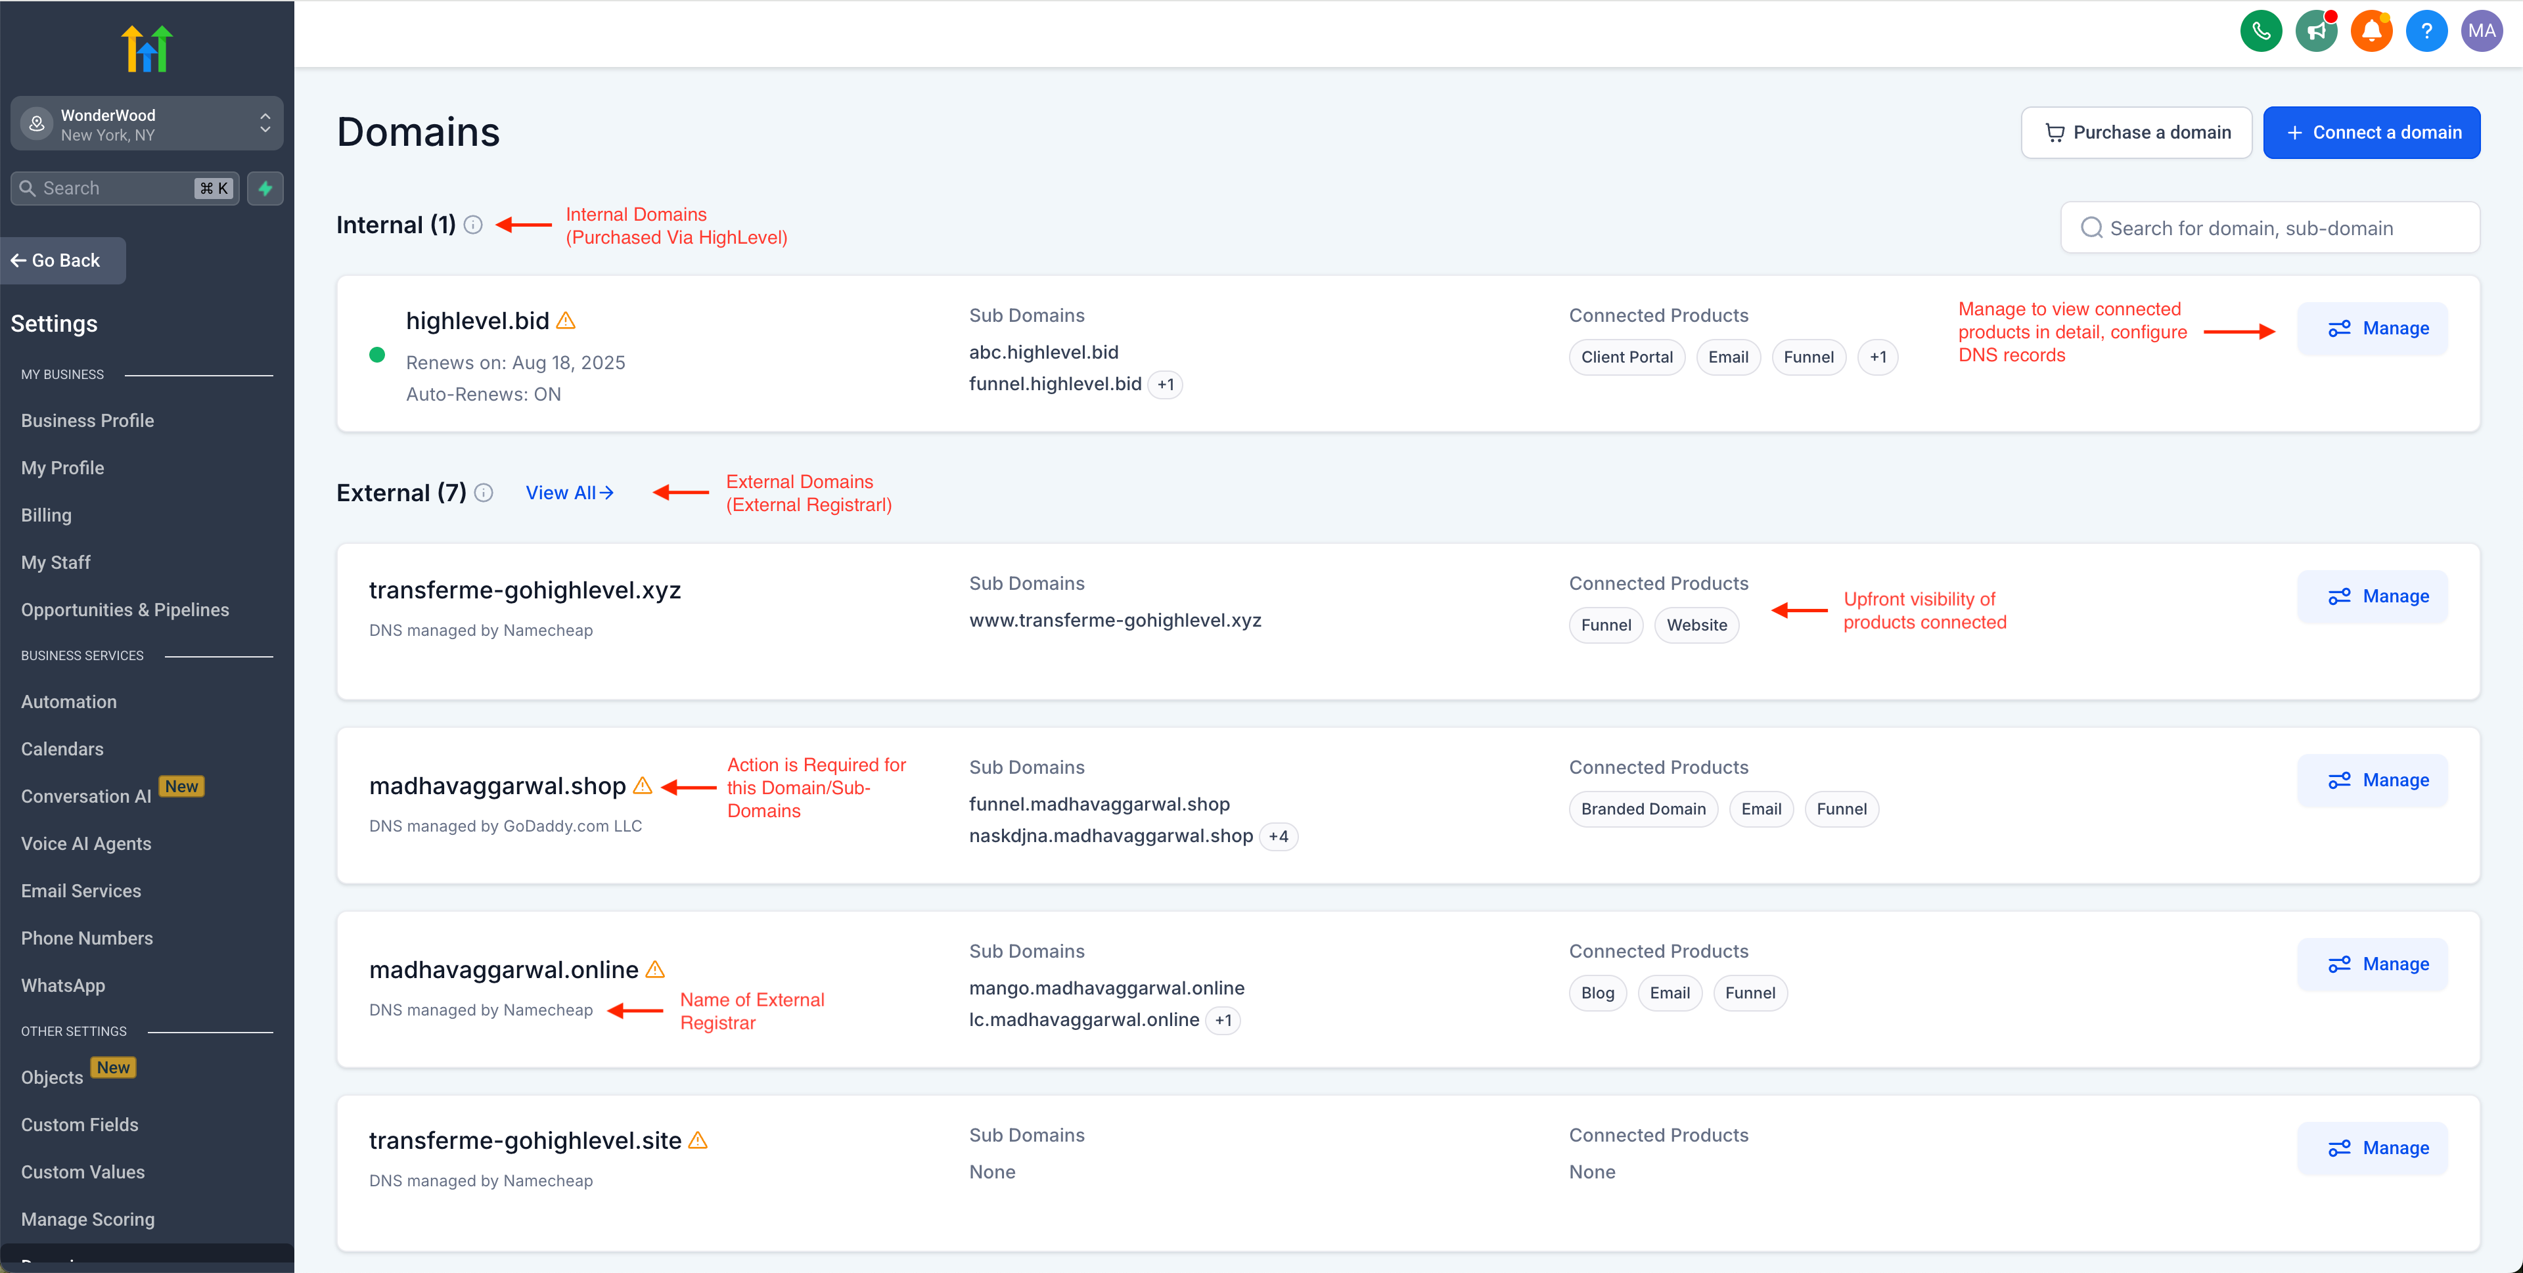Viewport: 2523px width, 1273px height.
Task: Focus the Search for domain, sub-domain field
Action: point(2270,228)
